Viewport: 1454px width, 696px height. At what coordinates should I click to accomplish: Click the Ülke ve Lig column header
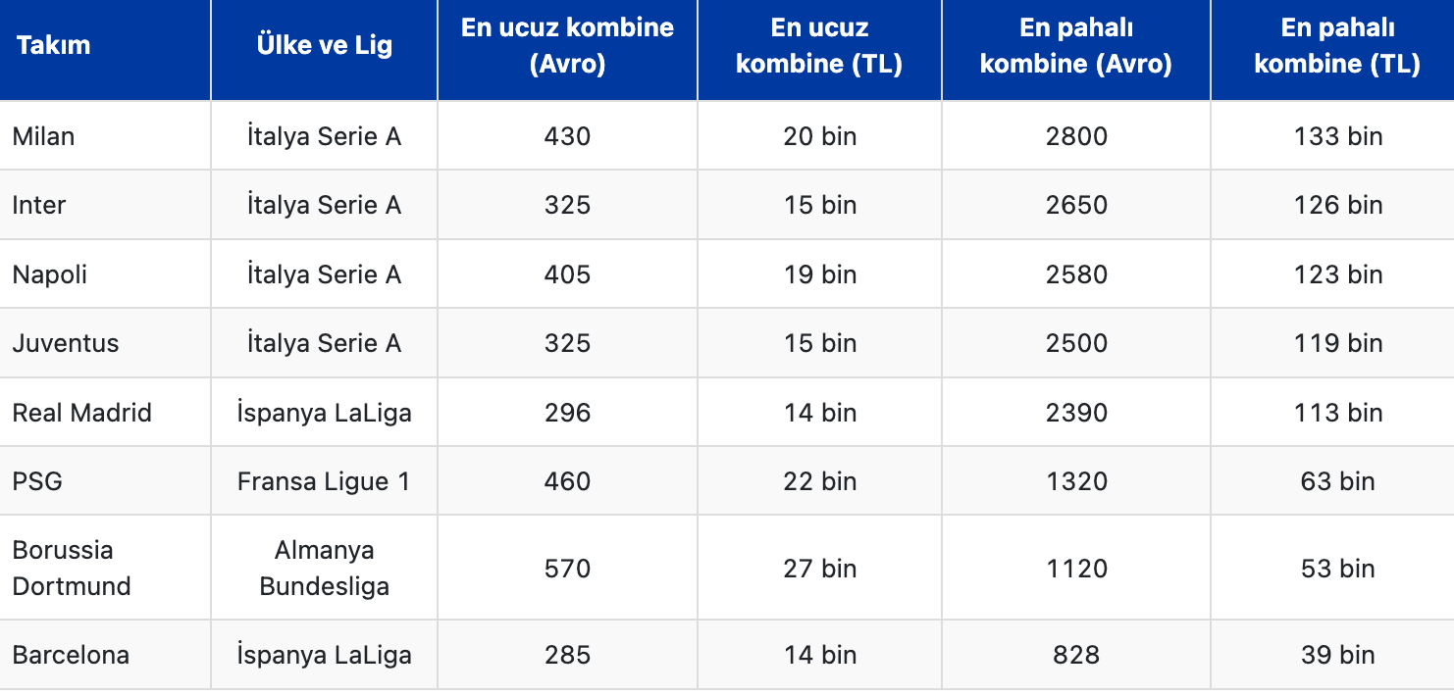click(324, 45)
